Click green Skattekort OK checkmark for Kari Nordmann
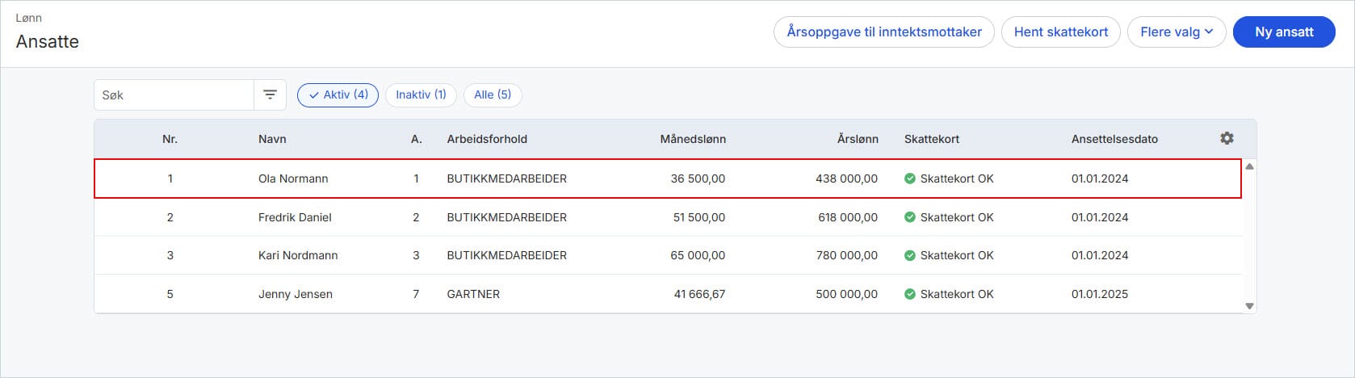The width and height of the screenshot is (1355, 378). pyautogui.click(x=910, y=255)
